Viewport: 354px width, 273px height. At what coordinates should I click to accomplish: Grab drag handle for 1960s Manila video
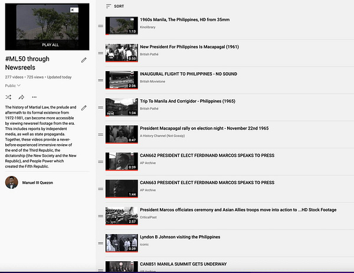[101, 26]
